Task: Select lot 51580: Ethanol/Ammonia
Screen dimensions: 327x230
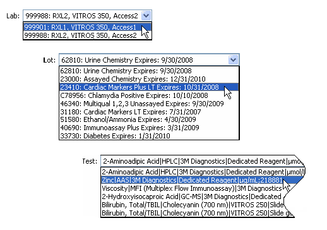Action: (x=149, y=119)
